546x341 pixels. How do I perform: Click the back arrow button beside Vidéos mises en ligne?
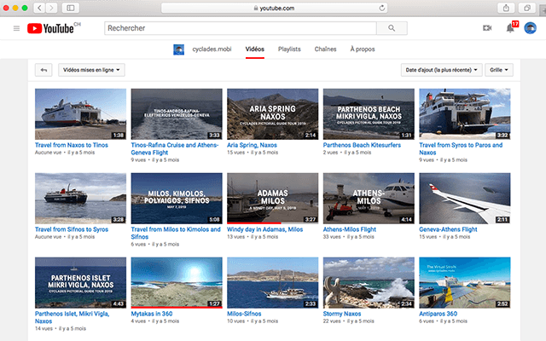coord(43,70)
